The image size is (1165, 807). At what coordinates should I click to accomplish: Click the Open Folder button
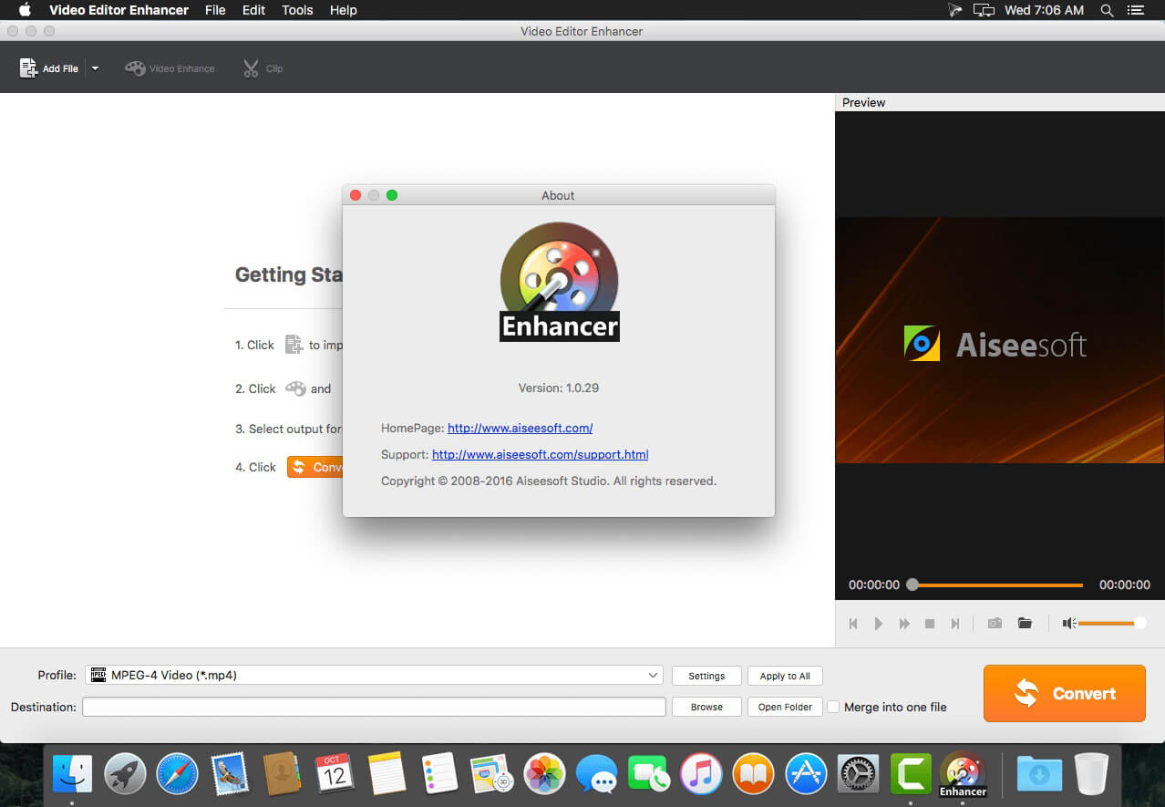point(785,707)
